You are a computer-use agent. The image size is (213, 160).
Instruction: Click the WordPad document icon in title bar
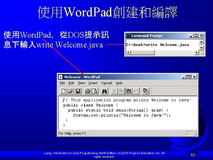coord(61,77)
